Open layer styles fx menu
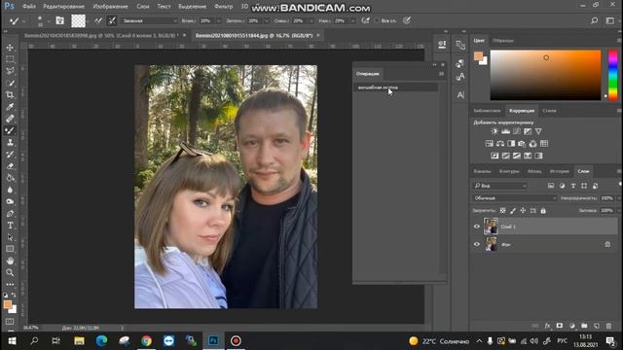 [547, 326]
